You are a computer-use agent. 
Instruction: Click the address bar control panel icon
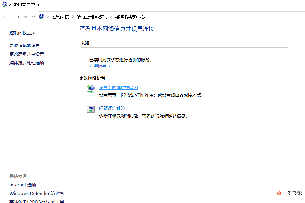(41, 17)
